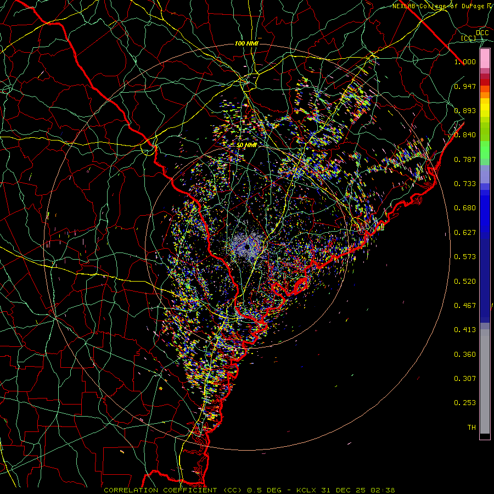Screen dimensions: 494x494
Task: Click the bright green segment of the color bar
Action: 485,150
